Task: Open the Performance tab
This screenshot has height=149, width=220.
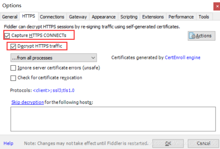Action: pos(181,17)
